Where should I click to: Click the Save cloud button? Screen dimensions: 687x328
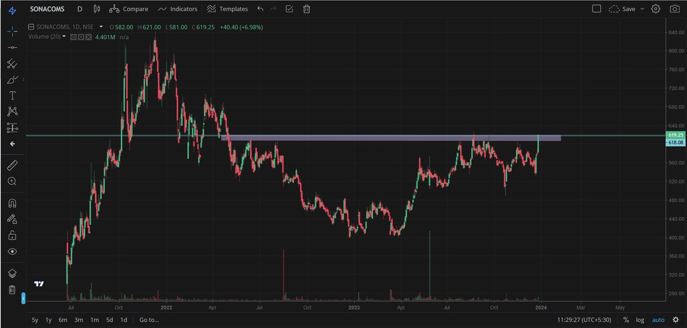[622, 9]
